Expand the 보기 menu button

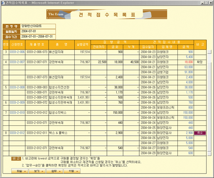(x=37, y=171)
